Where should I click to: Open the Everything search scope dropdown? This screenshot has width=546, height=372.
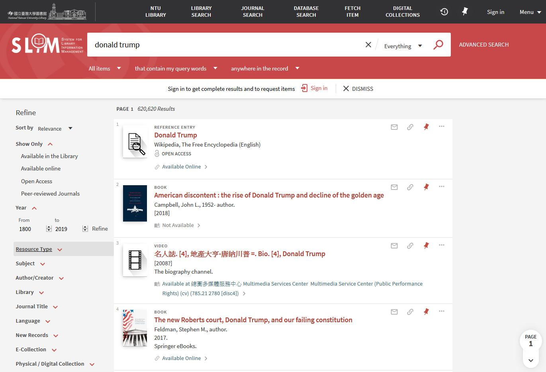pos(403,46)
